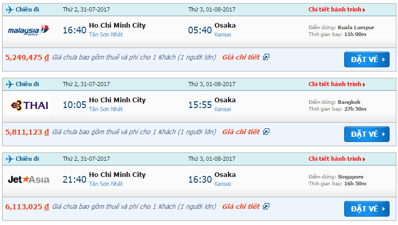This screenshot has width=398, height=225.
Task: Click the airplane icon on the Malaysia flight header
Action: [x=9, y=10]
